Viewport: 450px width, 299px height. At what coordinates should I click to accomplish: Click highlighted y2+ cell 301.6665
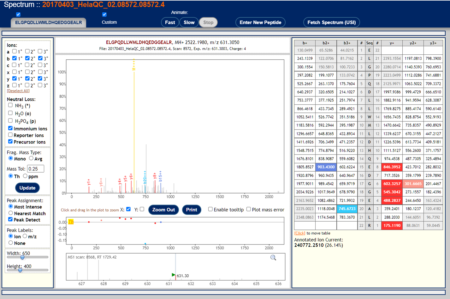point(413,184)
